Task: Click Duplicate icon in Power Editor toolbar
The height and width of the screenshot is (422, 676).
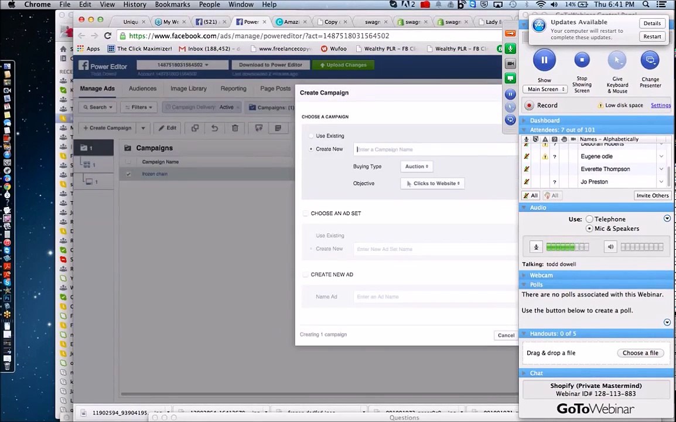Action: coord(195,128)
